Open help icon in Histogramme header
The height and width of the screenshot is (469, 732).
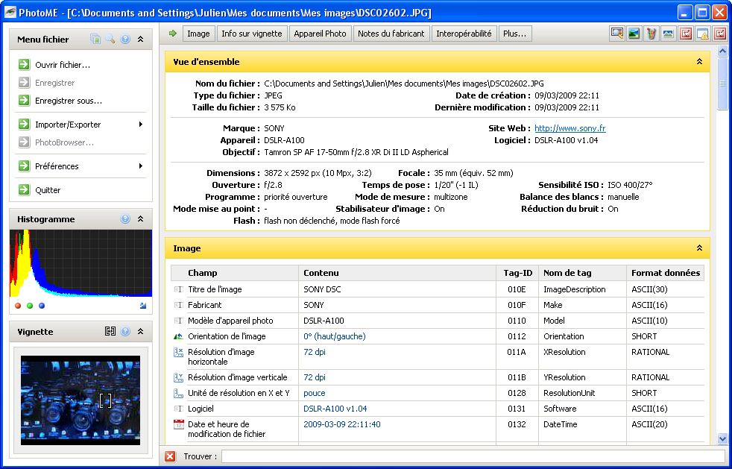(x=125, y=218)
